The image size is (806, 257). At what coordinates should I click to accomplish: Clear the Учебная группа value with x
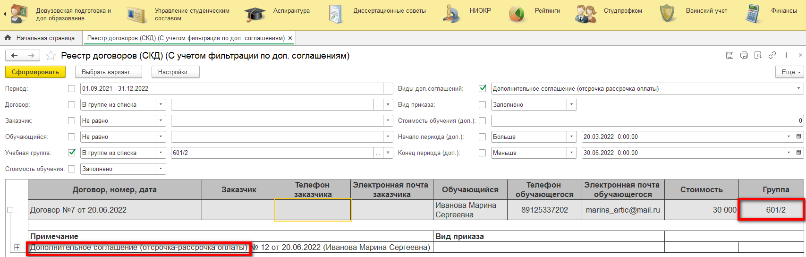388,153
